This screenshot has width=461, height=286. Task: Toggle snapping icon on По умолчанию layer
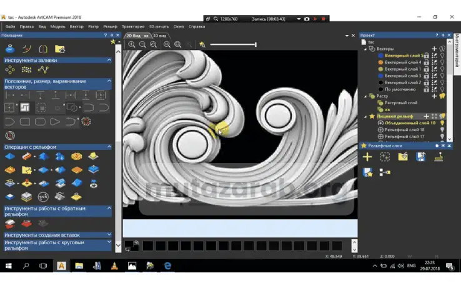pyautogui.click(x=434, y=89)
